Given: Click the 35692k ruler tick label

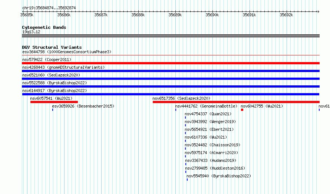Looking at the screenshot, I should pos(286,15).
